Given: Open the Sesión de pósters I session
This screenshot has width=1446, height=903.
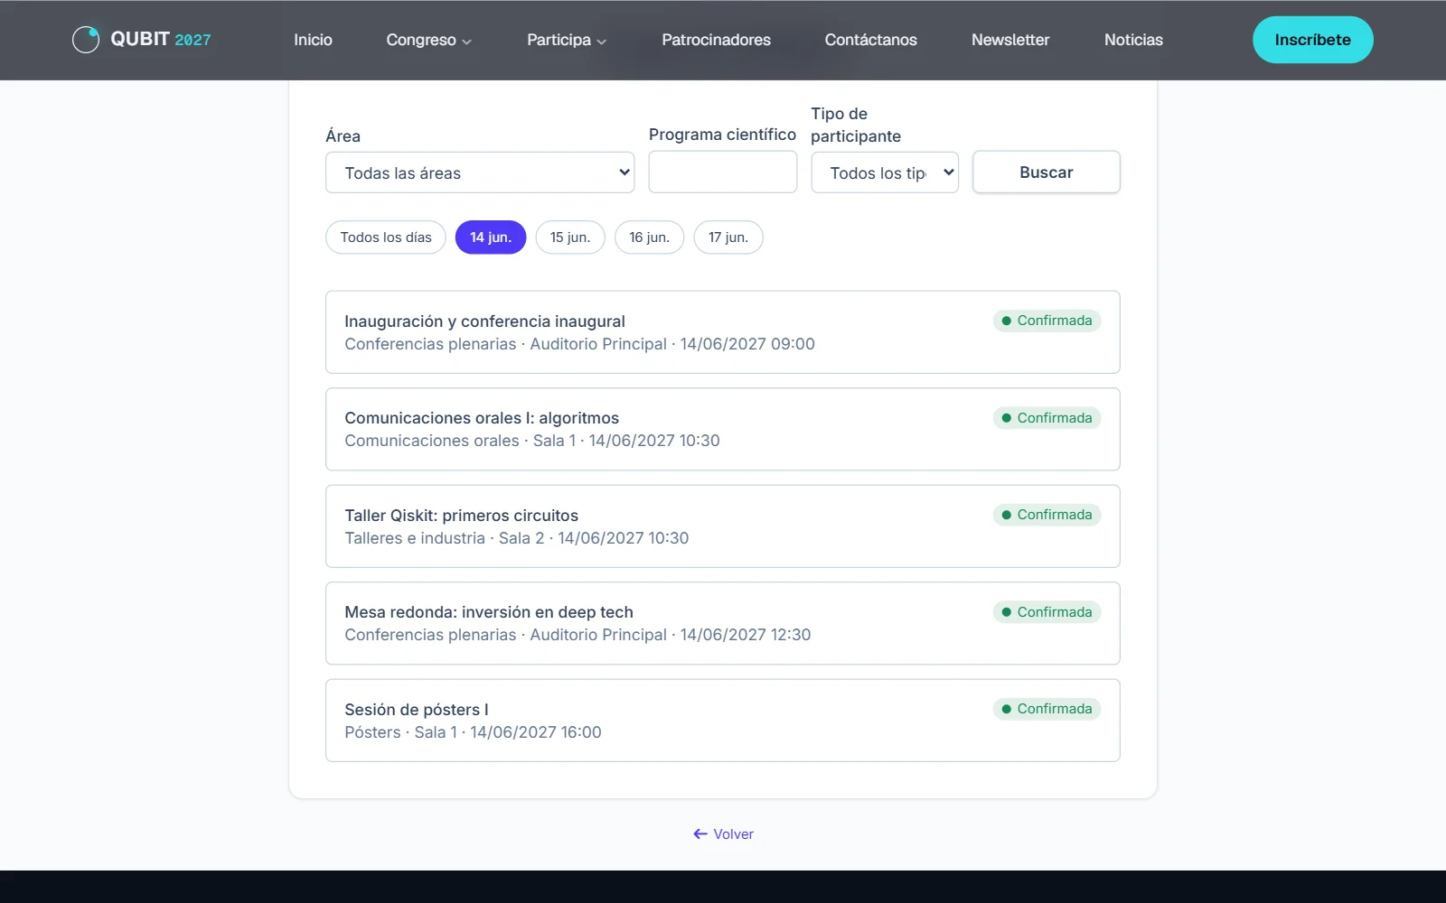Looking at the screenshot, I should pos(723,721).
